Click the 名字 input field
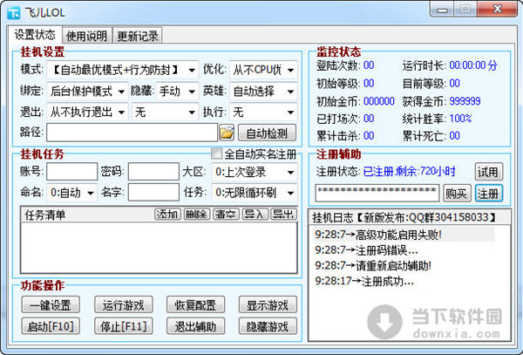 (153, 193)
